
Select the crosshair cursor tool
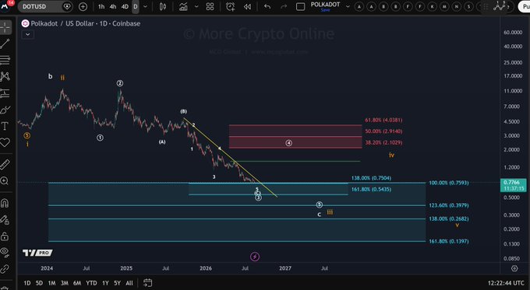(x=5, y=27)
